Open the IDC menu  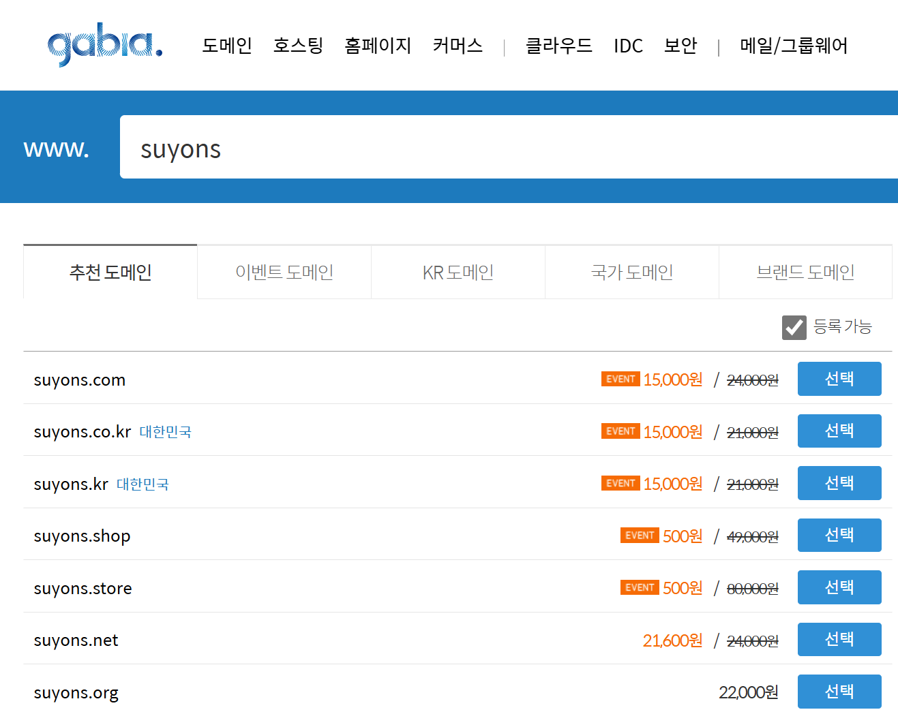point(628,46)
